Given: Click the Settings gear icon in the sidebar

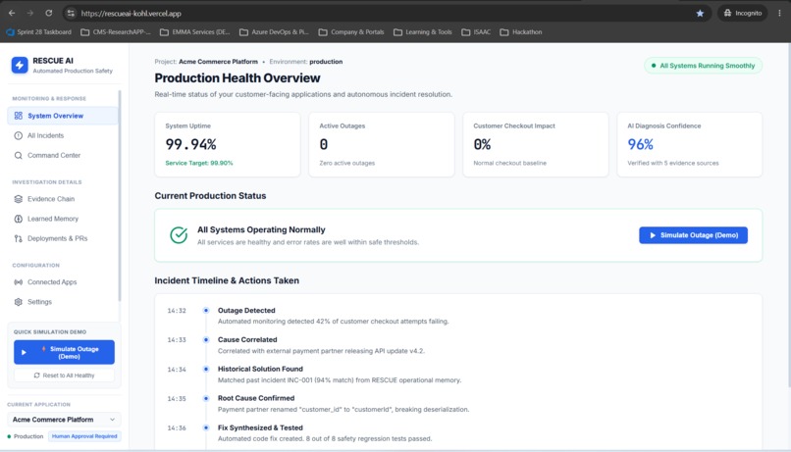Looking at the screenshot, I should [x=19, y=302].
